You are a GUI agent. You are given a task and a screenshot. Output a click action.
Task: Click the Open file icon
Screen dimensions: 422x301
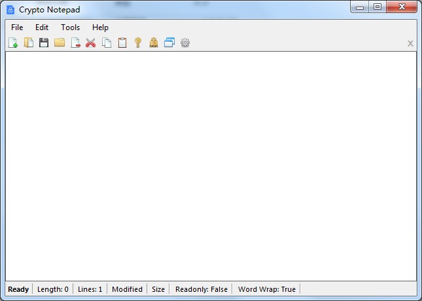tap(28, 43)
